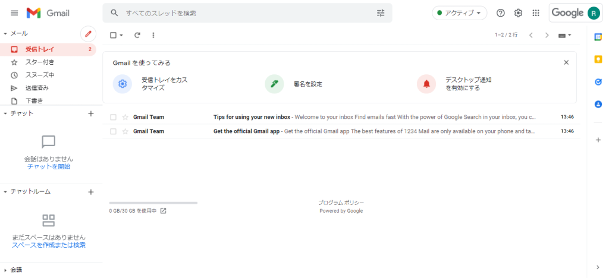The height and width of the screenshot is (278, 609).
Task: Click the チャットを開始 link
Action: [49, 167]
